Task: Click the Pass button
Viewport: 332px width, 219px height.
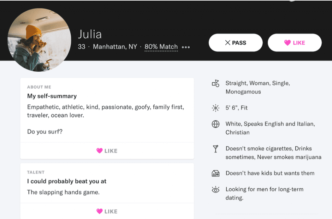Action: [235, 43]
